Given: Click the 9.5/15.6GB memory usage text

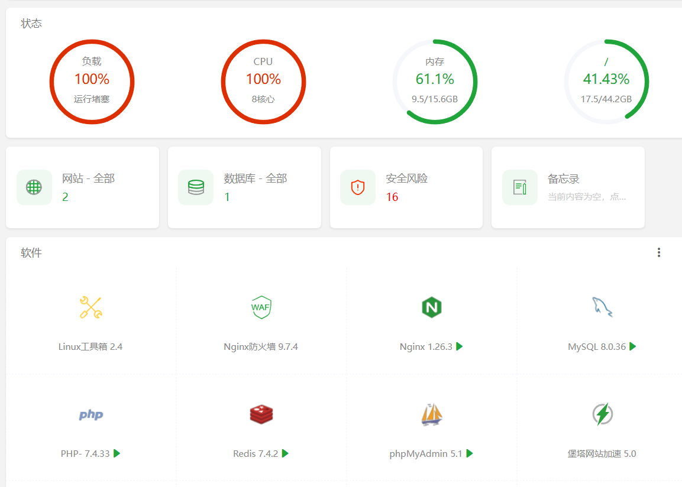Looking at the screenshot, I should pos(435,99).
